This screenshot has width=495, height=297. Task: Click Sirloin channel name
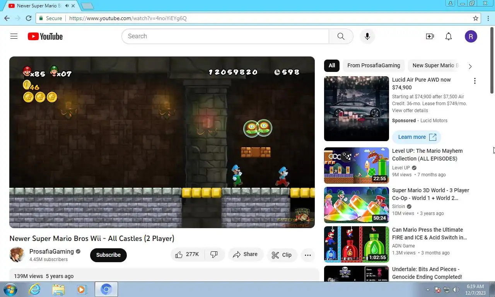(x=399, y=207)
